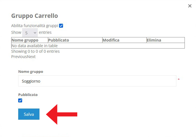Close the Gruppo Carrello dialog
The image size is (196, 137).
pyautogui.click(x=190, y=6)
